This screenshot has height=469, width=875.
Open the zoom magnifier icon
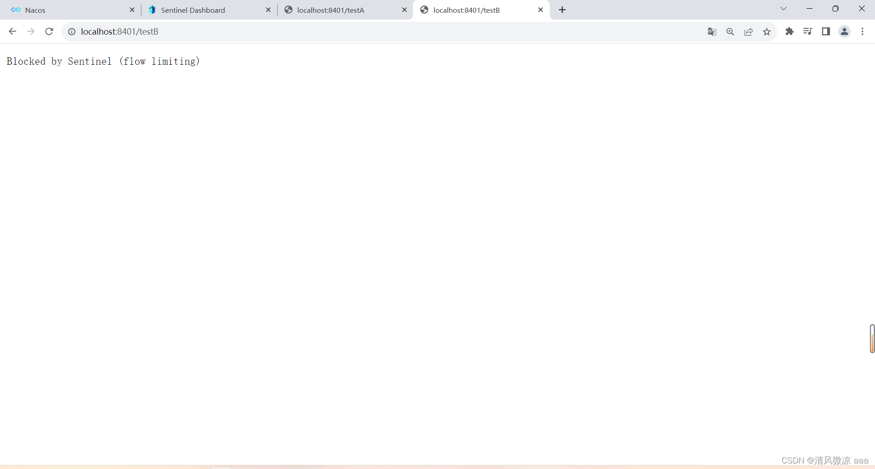pos(730,31)
